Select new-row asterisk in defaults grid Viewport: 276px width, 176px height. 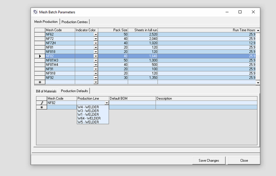[42, 107]
